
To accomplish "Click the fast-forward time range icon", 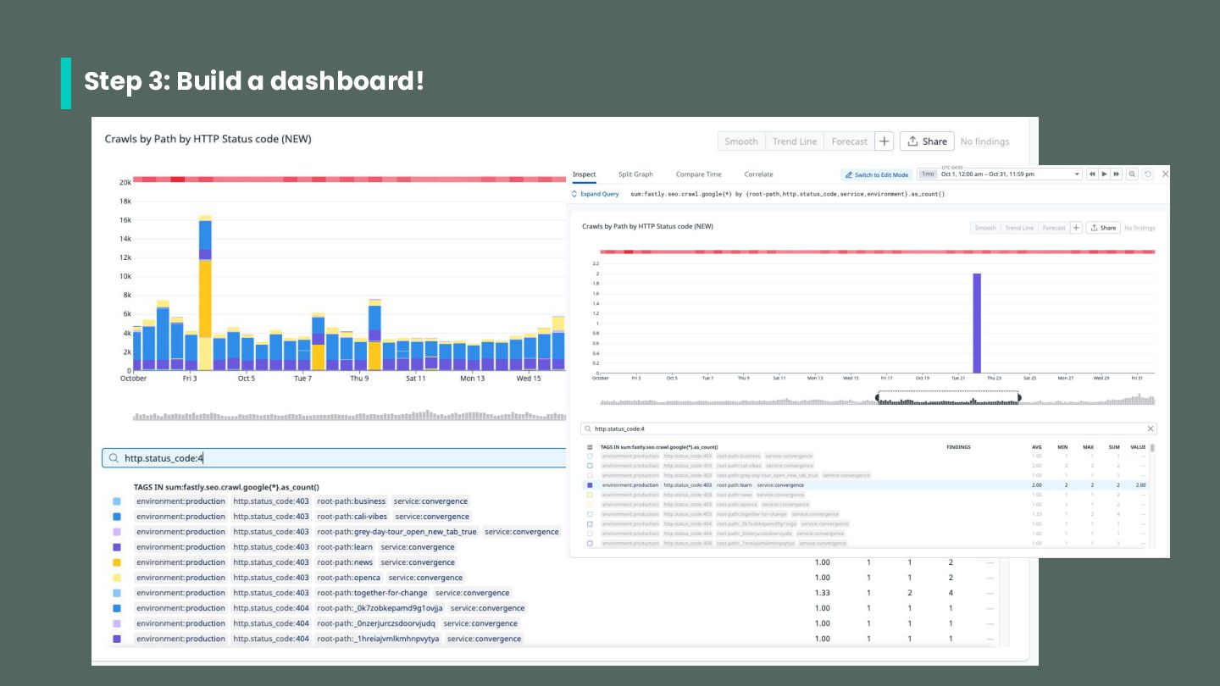I will pos(1117,174).
